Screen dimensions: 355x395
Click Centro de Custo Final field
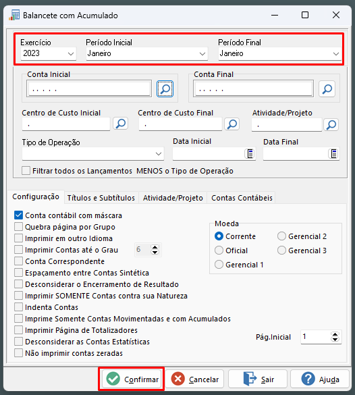(x=180, y=124)
